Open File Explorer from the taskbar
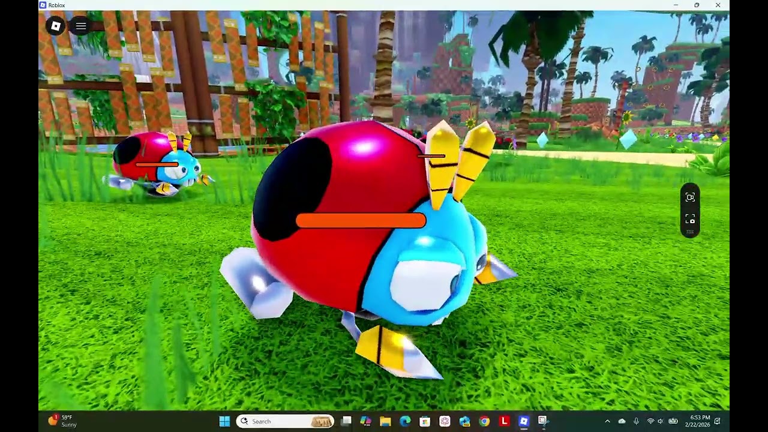768x432 pixels. (385, 421)
